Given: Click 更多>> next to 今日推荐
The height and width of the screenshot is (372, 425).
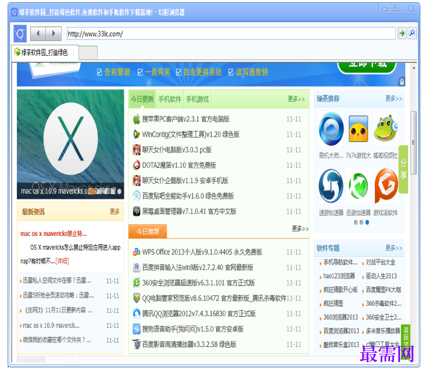Looking at the screenshot, I should point(300,228).
